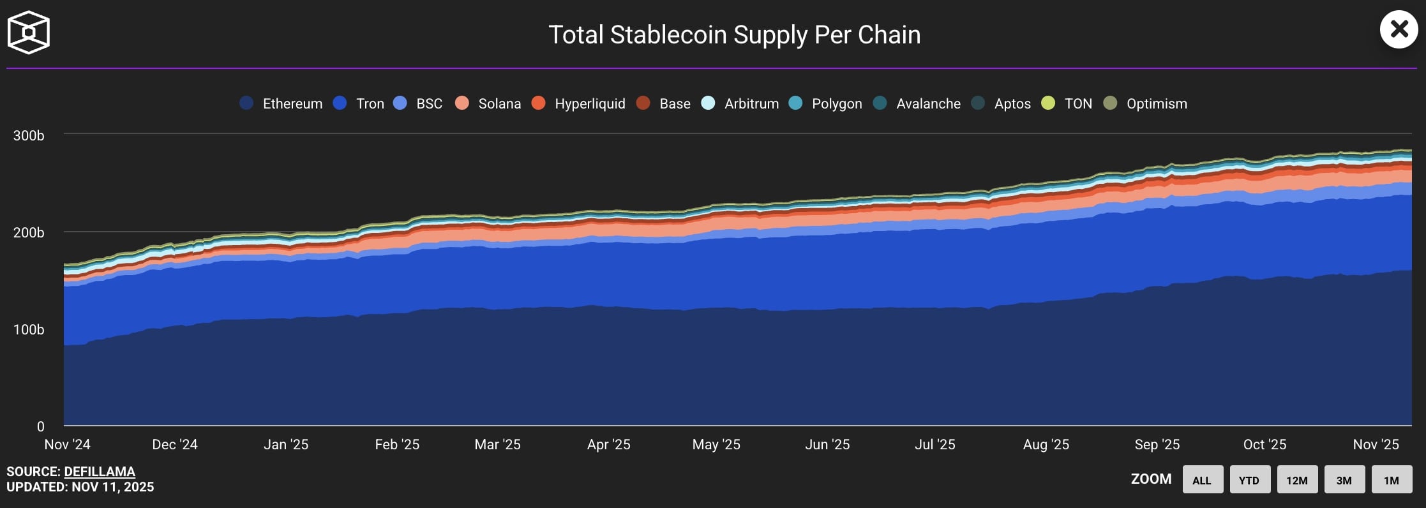
Task: Click the Polygon legend circle icon
Action: (x=795, y=103)
